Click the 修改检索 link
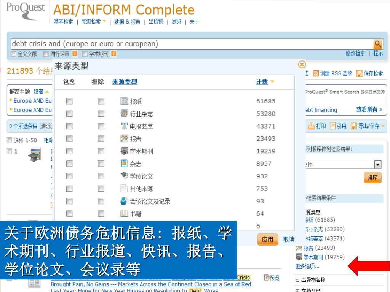390x292 pixels. [x=355, y=53]
